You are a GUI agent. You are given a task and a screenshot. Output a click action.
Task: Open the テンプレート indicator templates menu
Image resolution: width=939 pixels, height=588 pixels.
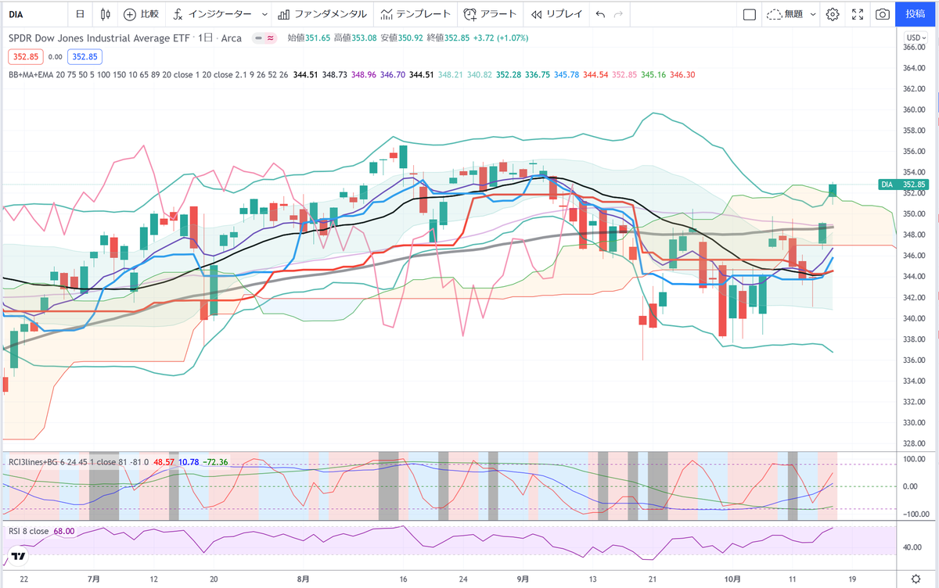(x=415, y=14)
